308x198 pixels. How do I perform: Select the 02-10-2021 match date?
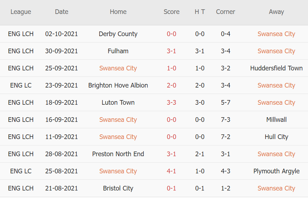click(x=61, y=34)
